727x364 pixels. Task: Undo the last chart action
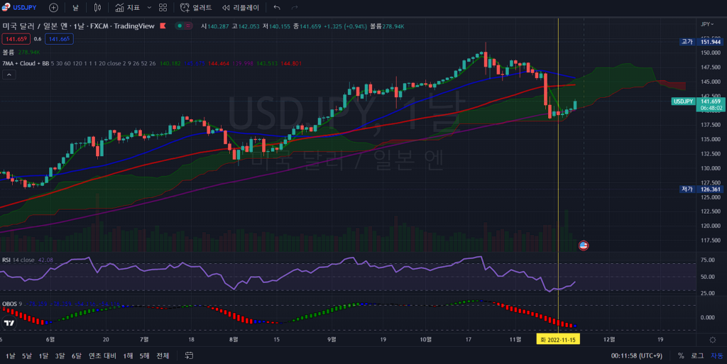(x=276, y=7)
